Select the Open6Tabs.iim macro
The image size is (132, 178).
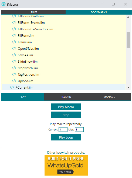pyautogui.click(x=28, y=48)
